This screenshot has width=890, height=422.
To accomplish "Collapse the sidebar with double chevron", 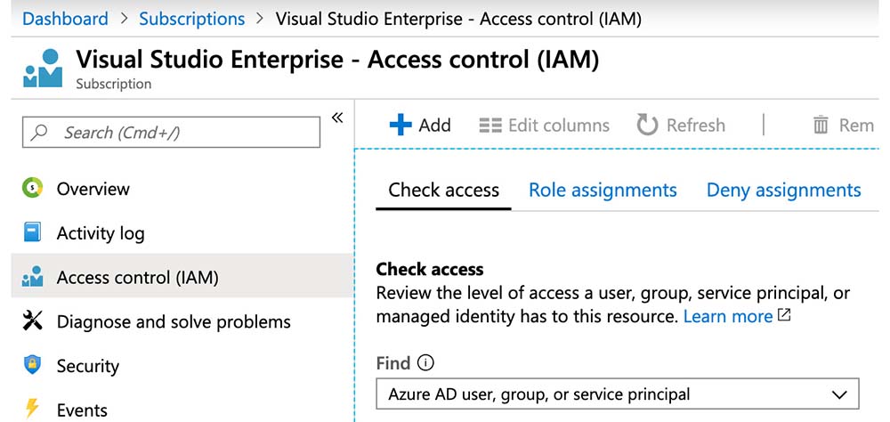I will point(337,118).
